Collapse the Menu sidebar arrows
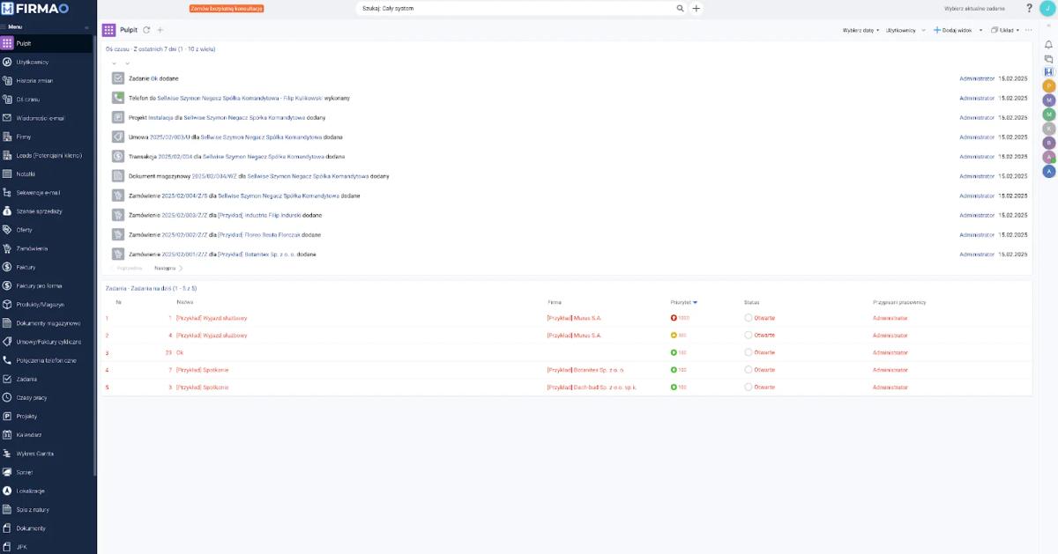The width and height of the screenshot is (1058, 554). (86, 28)
